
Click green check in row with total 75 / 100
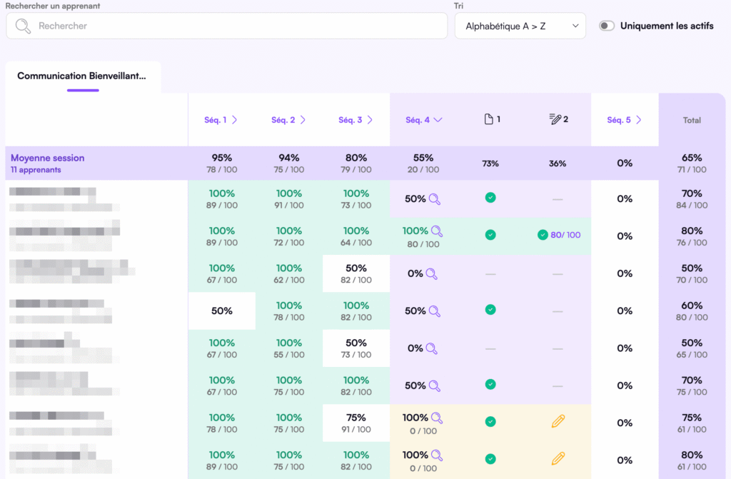(x=490, y=384)
